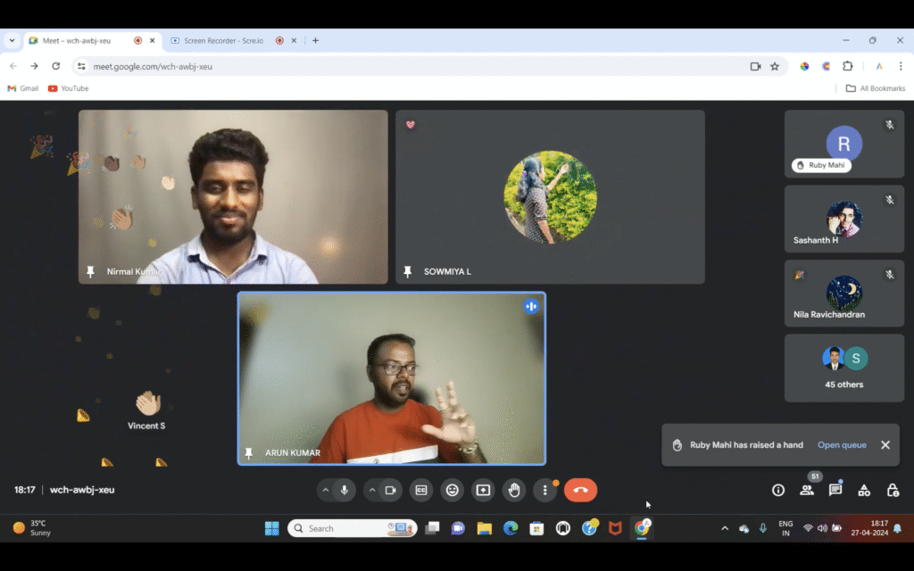
Task: Toggle the camera on or off
Action: click(x=390, y=490)
